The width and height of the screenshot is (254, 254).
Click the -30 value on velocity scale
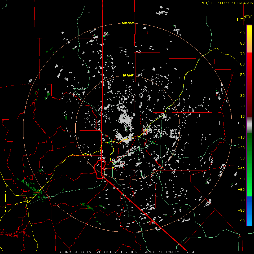coord(241,158)
